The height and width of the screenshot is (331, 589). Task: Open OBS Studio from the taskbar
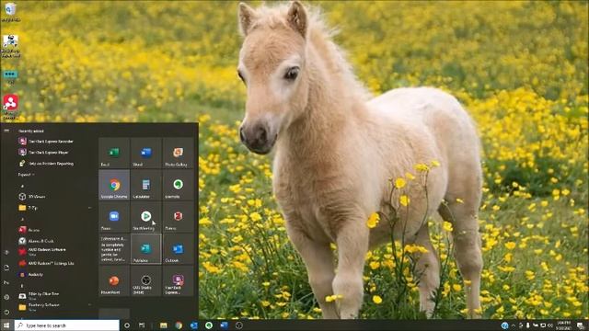239,325
